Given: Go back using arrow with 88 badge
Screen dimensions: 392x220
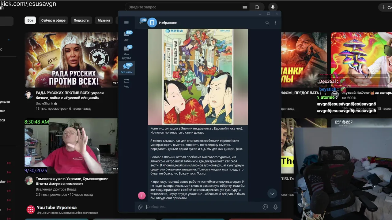Looking at the screenshot, I should coord(141,23).
